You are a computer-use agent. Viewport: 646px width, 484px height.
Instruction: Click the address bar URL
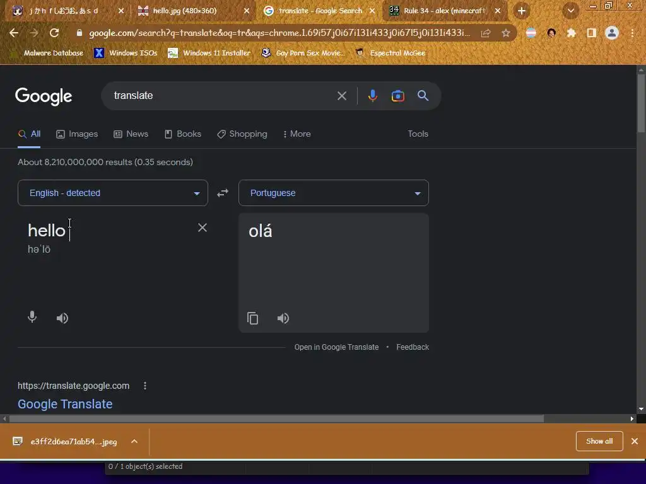coord(279,33)
